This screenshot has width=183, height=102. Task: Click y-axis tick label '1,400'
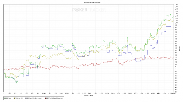tap(176, 4)
